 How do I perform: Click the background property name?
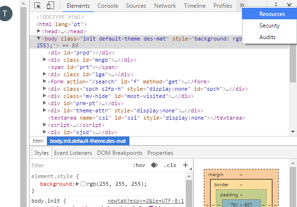point(56,184)
